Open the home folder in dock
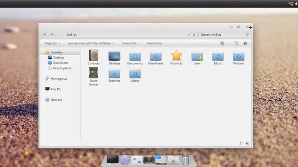 (173, 161)
